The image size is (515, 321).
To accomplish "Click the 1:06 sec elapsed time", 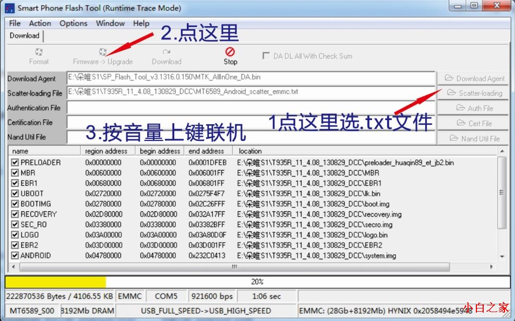I will point(266,296).
